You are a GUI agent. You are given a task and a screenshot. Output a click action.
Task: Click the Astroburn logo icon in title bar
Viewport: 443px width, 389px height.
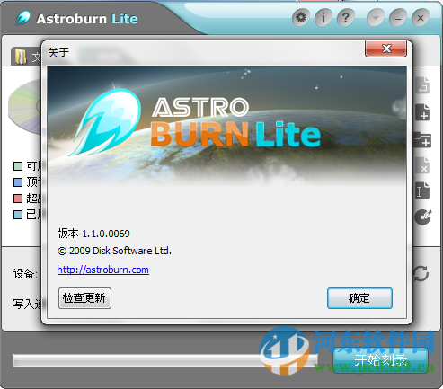[23, 18]
